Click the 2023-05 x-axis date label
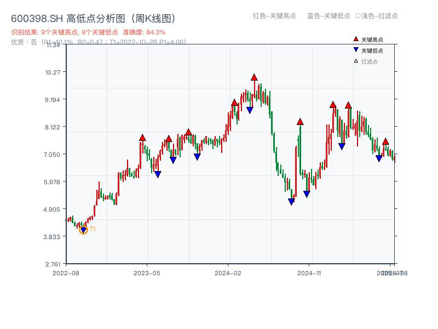Screen dimensions: 438x329 [147, 273]
